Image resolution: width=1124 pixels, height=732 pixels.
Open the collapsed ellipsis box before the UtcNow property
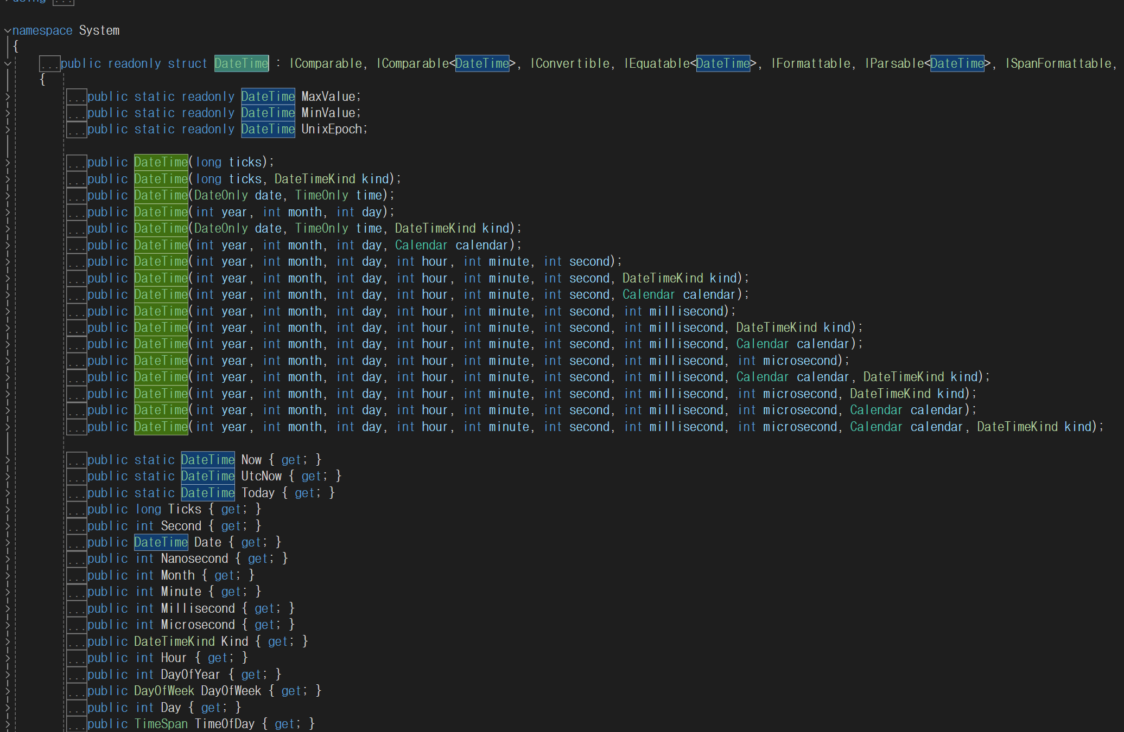[x=77, y=477]
